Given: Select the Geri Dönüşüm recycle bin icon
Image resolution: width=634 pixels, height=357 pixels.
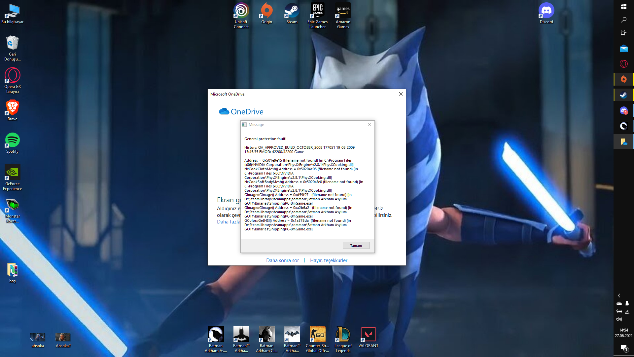Looking at the screenshot, I should click(13, 48).
